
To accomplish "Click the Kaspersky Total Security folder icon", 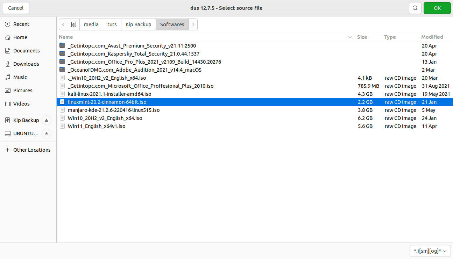I will [x=62, y=53].
